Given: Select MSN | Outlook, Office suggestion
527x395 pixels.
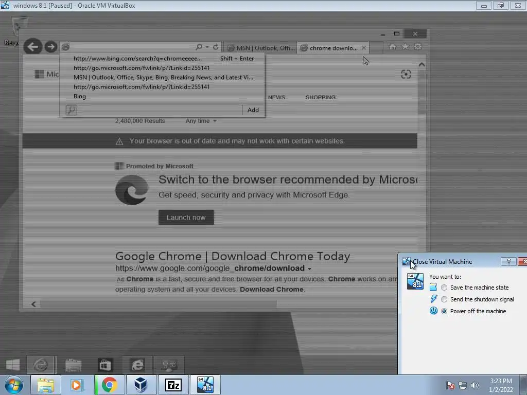Looking at the screenshot, I should [163, 77].
